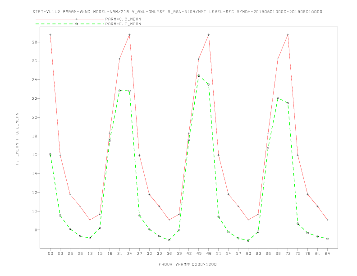357x276 pixels.
Task: Click x-axis tick label 54
Action: coord(229,253)
